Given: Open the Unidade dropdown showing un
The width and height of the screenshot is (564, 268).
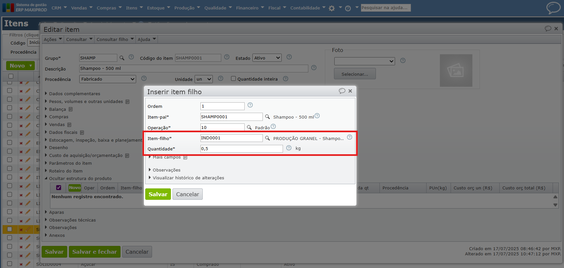Looking at the screenshot, I should coord(204,79).
